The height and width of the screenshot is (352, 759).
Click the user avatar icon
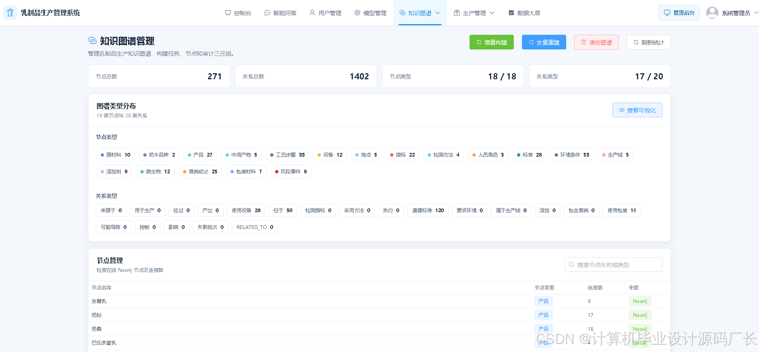[712, 13]
